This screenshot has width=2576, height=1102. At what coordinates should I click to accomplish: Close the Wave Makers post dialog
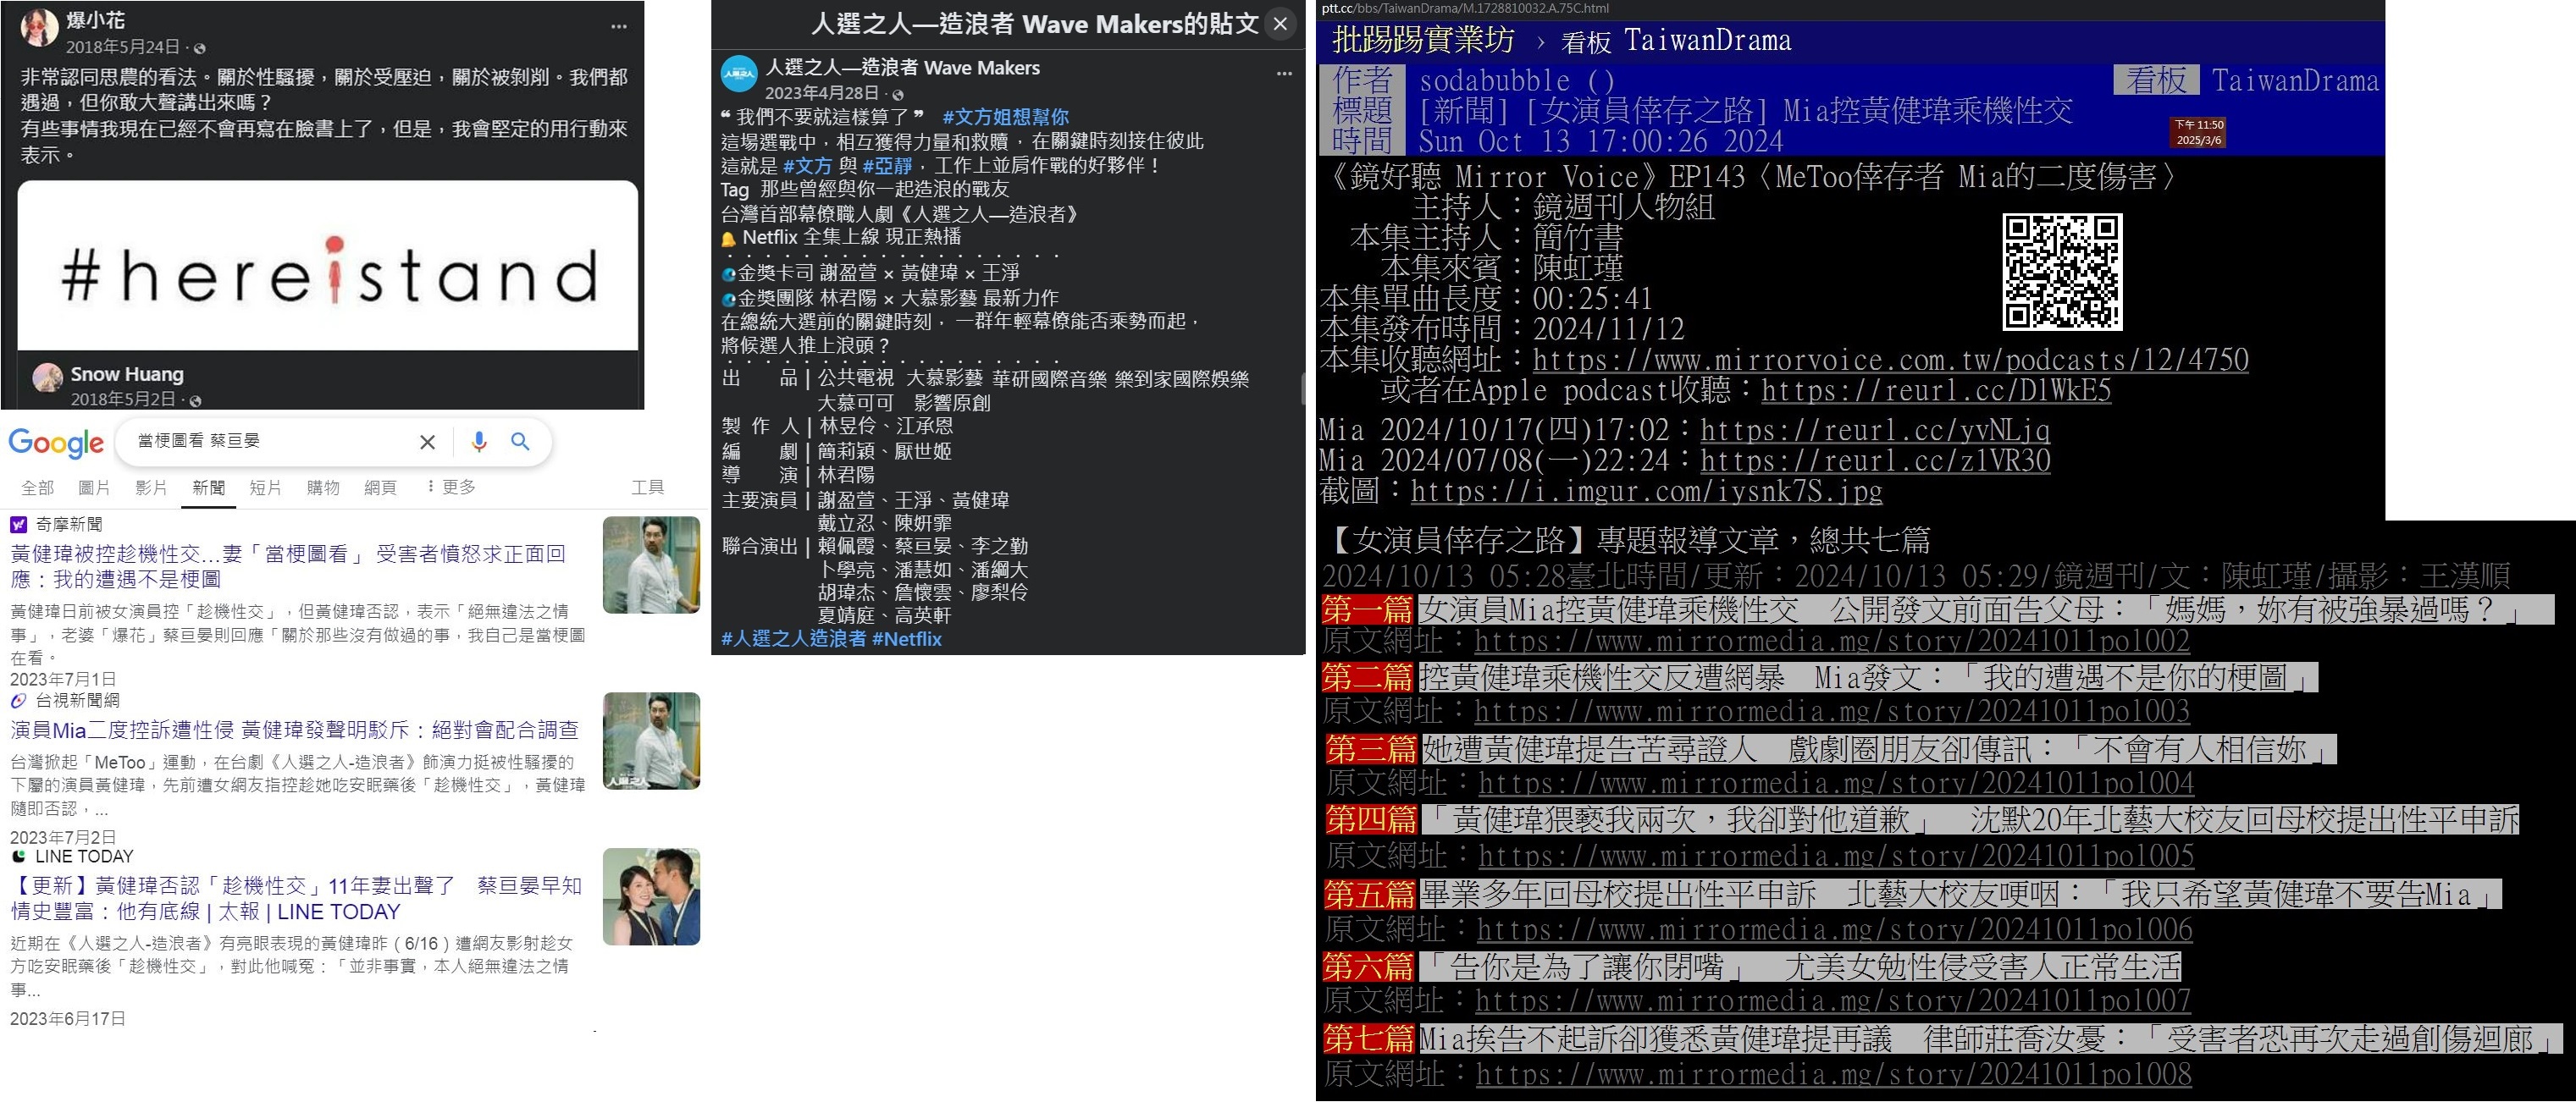click(1280, 24)
